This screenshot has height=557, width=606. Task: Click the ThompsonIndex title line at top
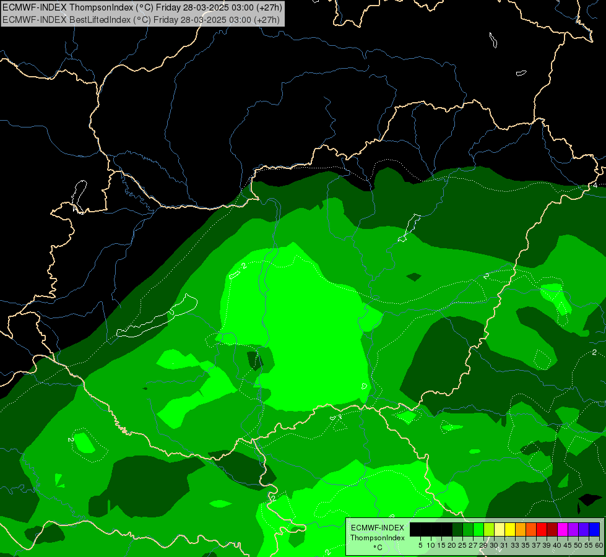[x=142, y=7]
